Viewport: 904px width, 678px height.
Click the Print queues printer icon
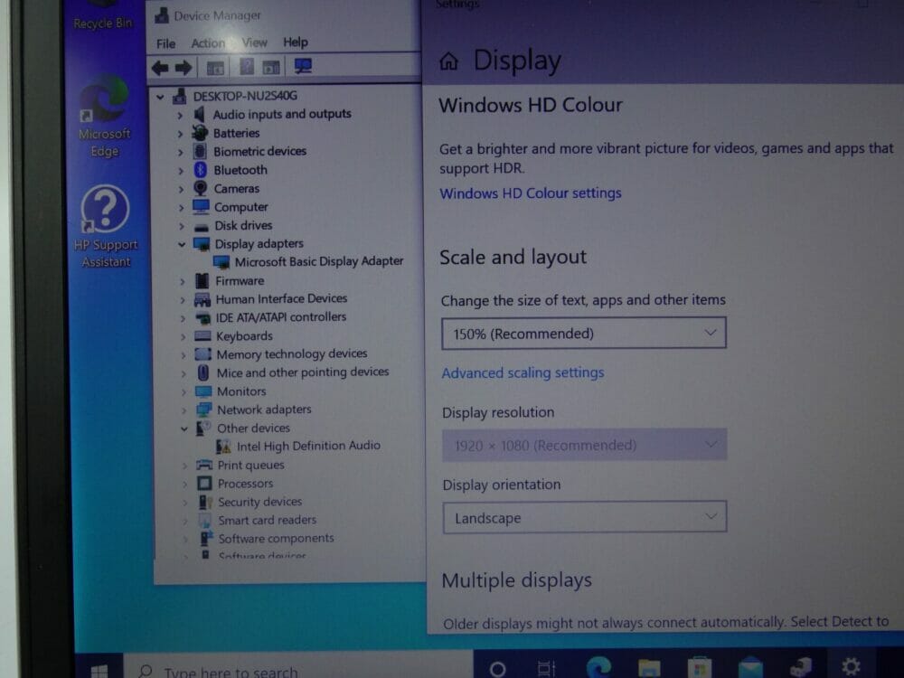[x=204, y=465]
